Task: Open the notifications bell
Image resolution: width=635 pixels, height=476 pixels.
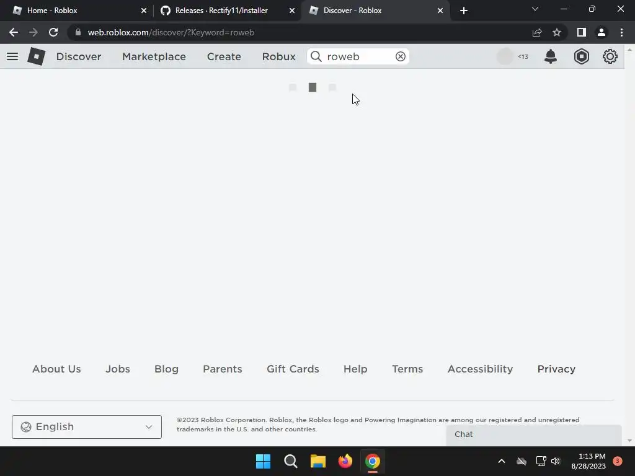Action: pos(551,56)
